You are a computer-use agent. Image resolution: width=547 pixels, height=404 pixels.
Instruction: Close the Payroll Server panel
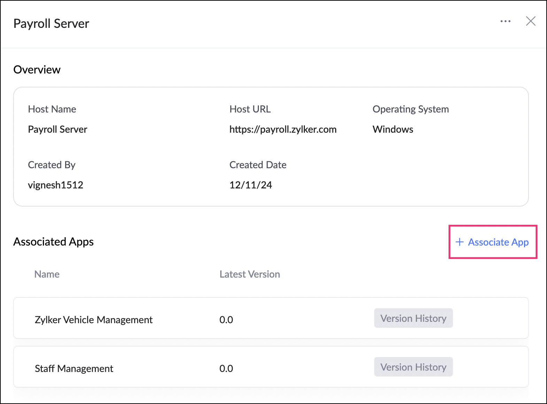(530, 21)
